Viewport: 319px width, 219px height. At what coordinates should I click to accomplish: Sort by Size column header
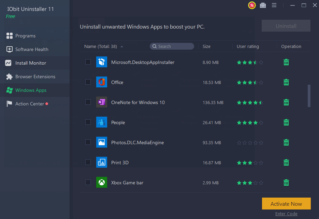coord(206,47)
